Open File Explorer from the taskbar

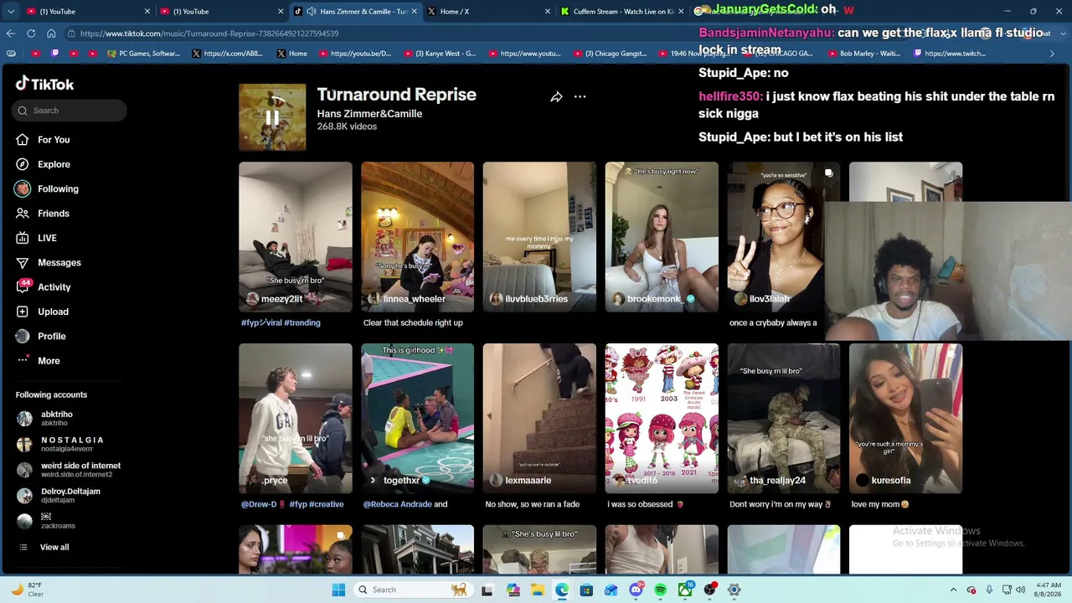[x=537, y=590]
